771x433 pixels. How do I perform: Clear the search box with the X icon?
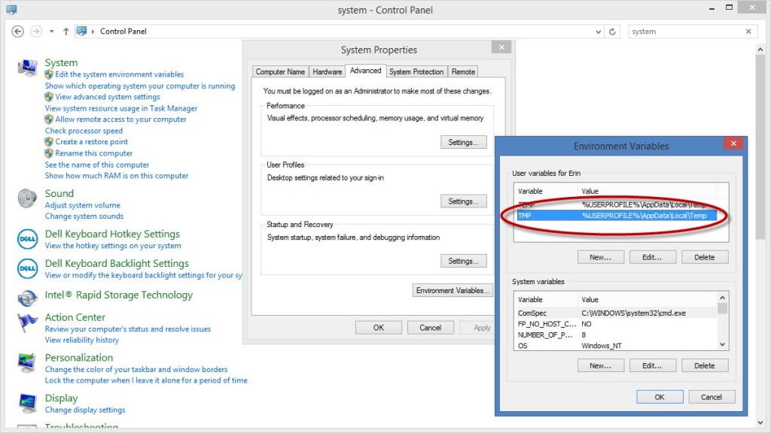coord(748,31)
